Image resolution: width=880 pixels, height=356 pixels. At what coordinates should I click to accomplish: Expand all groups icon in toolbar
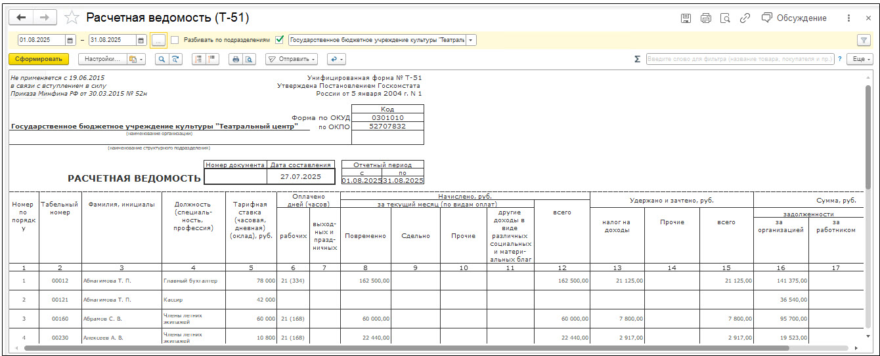point(198,59)
